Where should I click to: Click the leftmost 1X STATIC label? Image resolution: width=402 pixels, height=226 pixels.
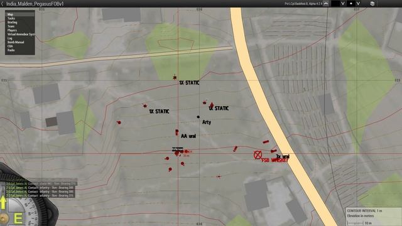159,112
